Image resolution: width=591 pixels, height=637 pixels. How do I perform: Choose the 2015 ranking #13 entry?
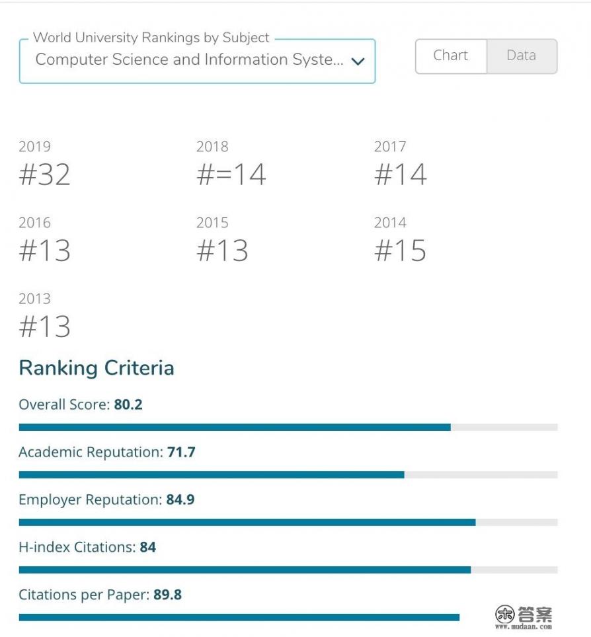(x=222, y=250)
